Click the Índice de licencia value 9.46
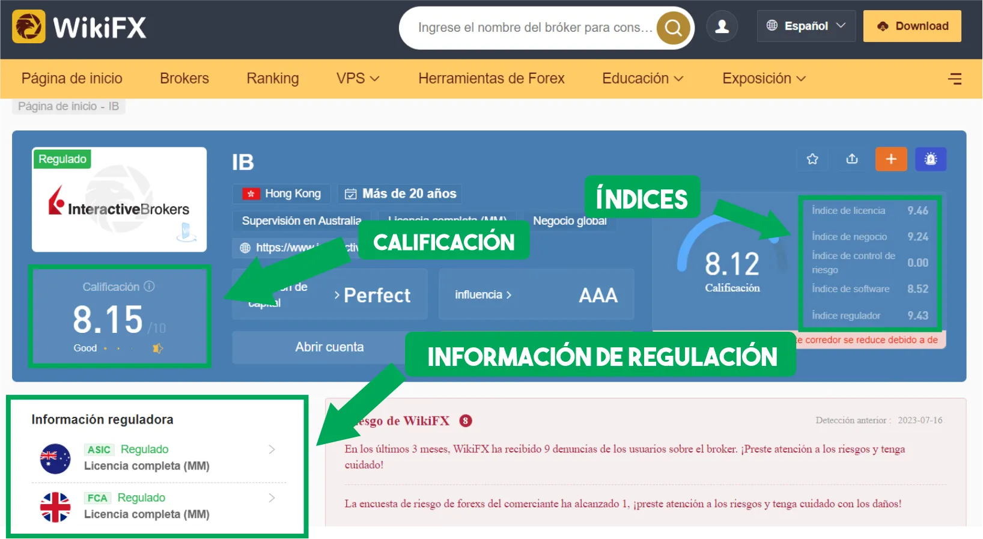983x539 pixels. (918, 210)
